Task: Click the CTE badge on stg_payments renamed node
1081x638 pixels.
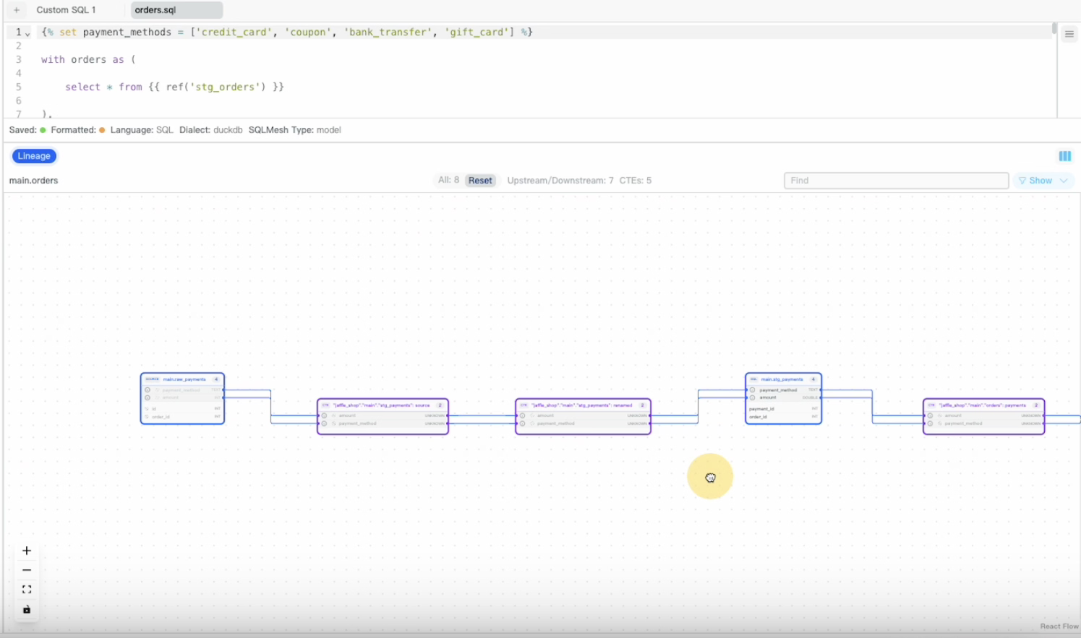Action: click(524, 405)
